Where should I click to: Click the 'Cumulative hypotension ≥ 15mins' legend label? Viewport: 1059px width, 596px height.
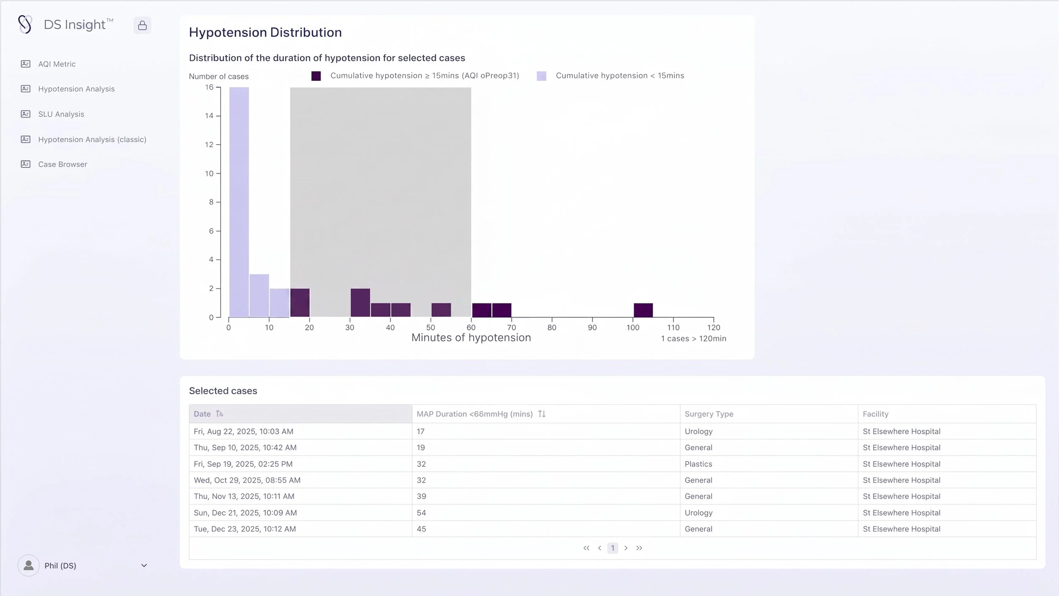424,76
